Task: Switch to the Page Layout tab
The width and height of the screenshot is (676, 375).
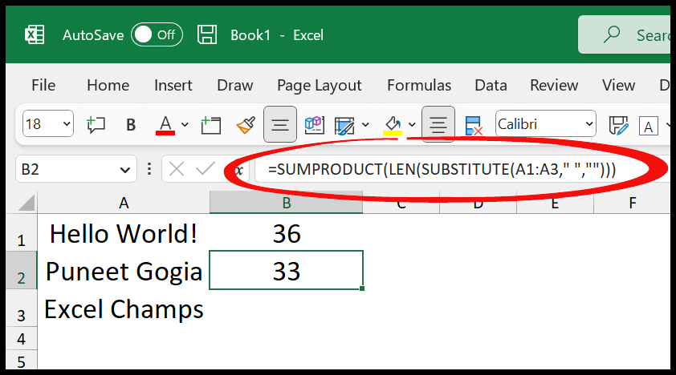Action: pos(319,85)
